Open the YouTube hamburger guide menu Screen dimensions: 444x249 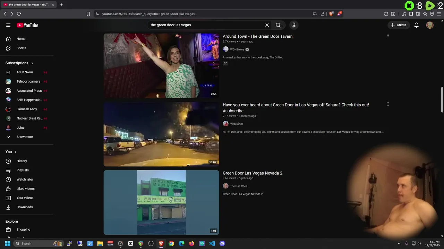[x=8, y=25]
